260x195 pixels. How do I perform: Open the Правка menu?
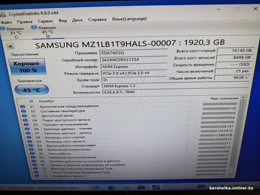(25, 22)
